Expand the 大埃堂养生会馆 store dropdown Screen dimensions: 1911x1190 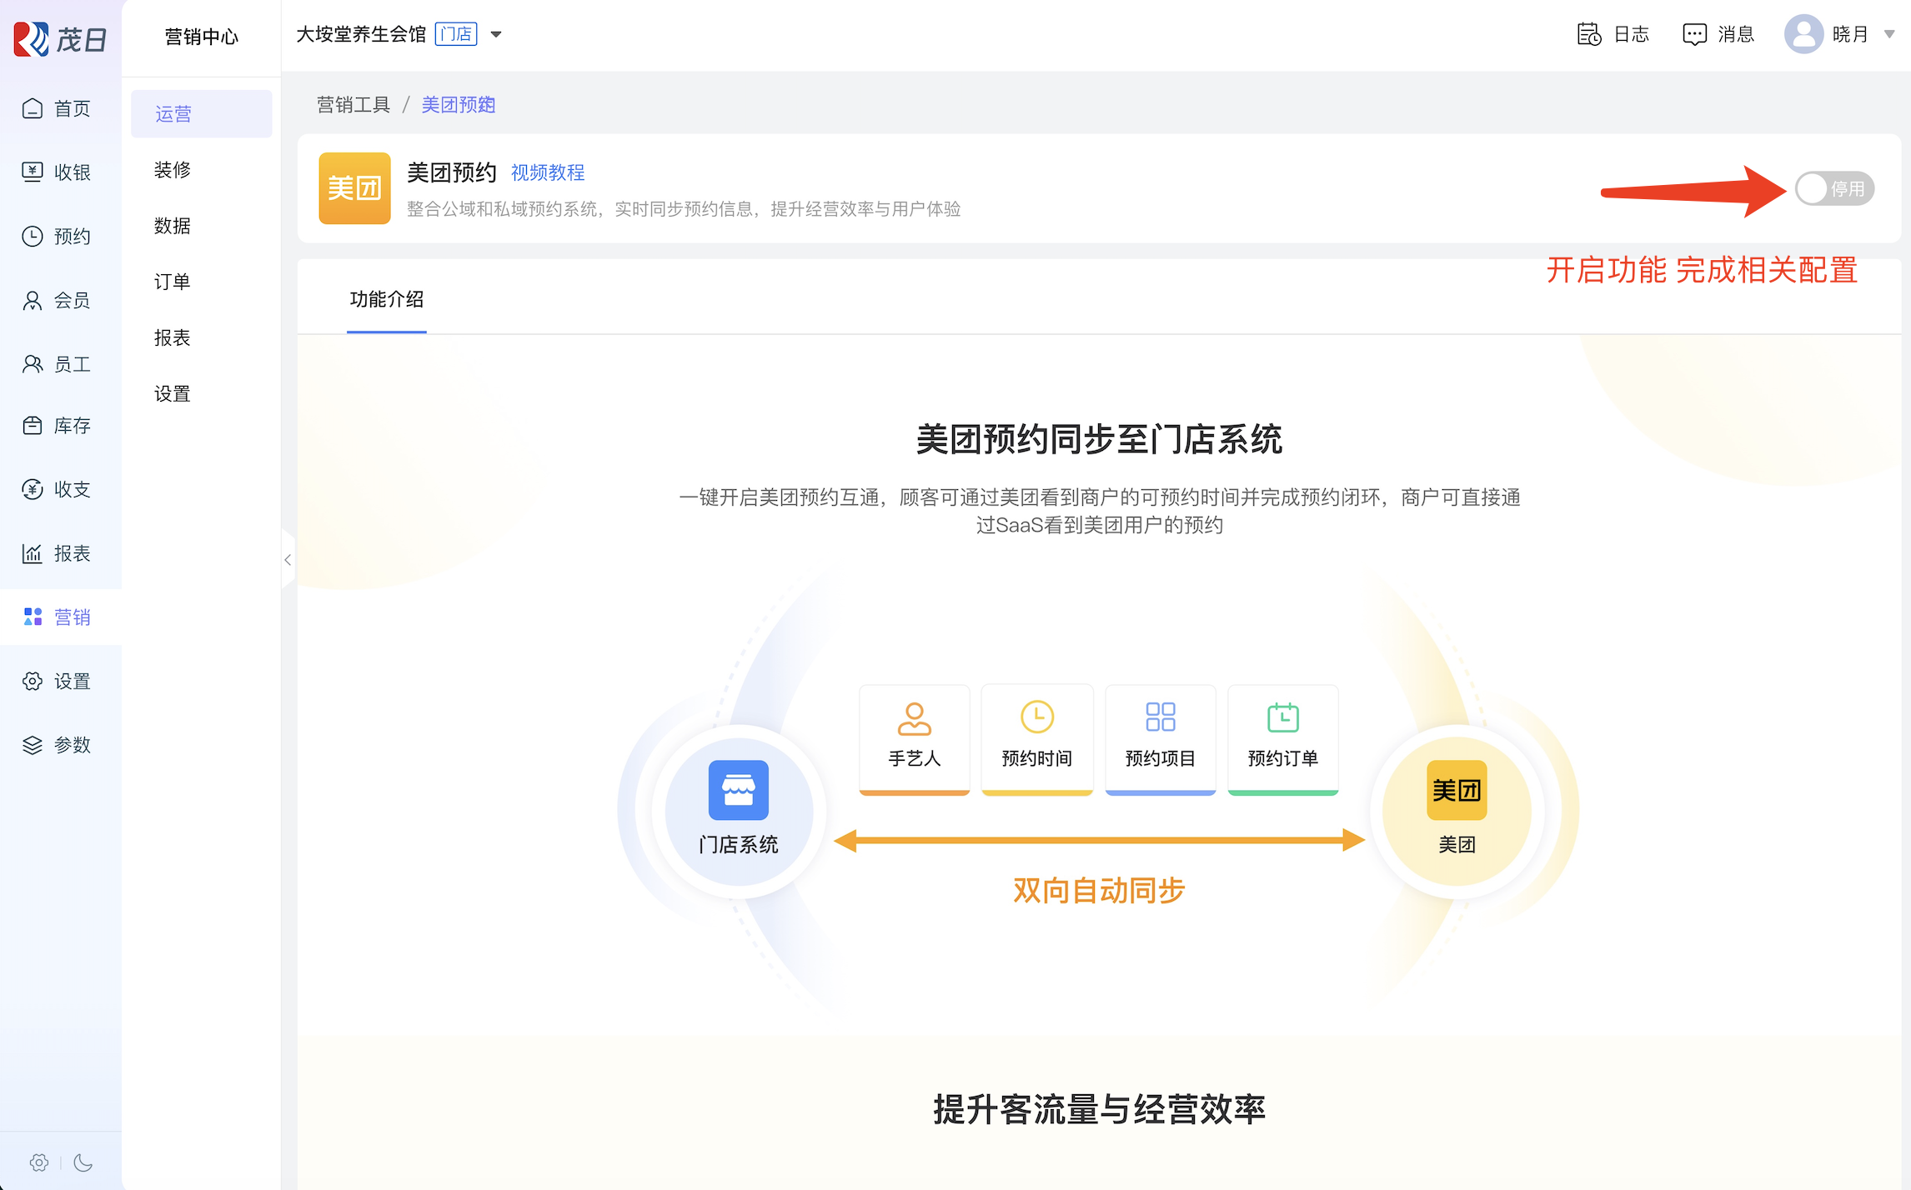click(x=496, y=34)
